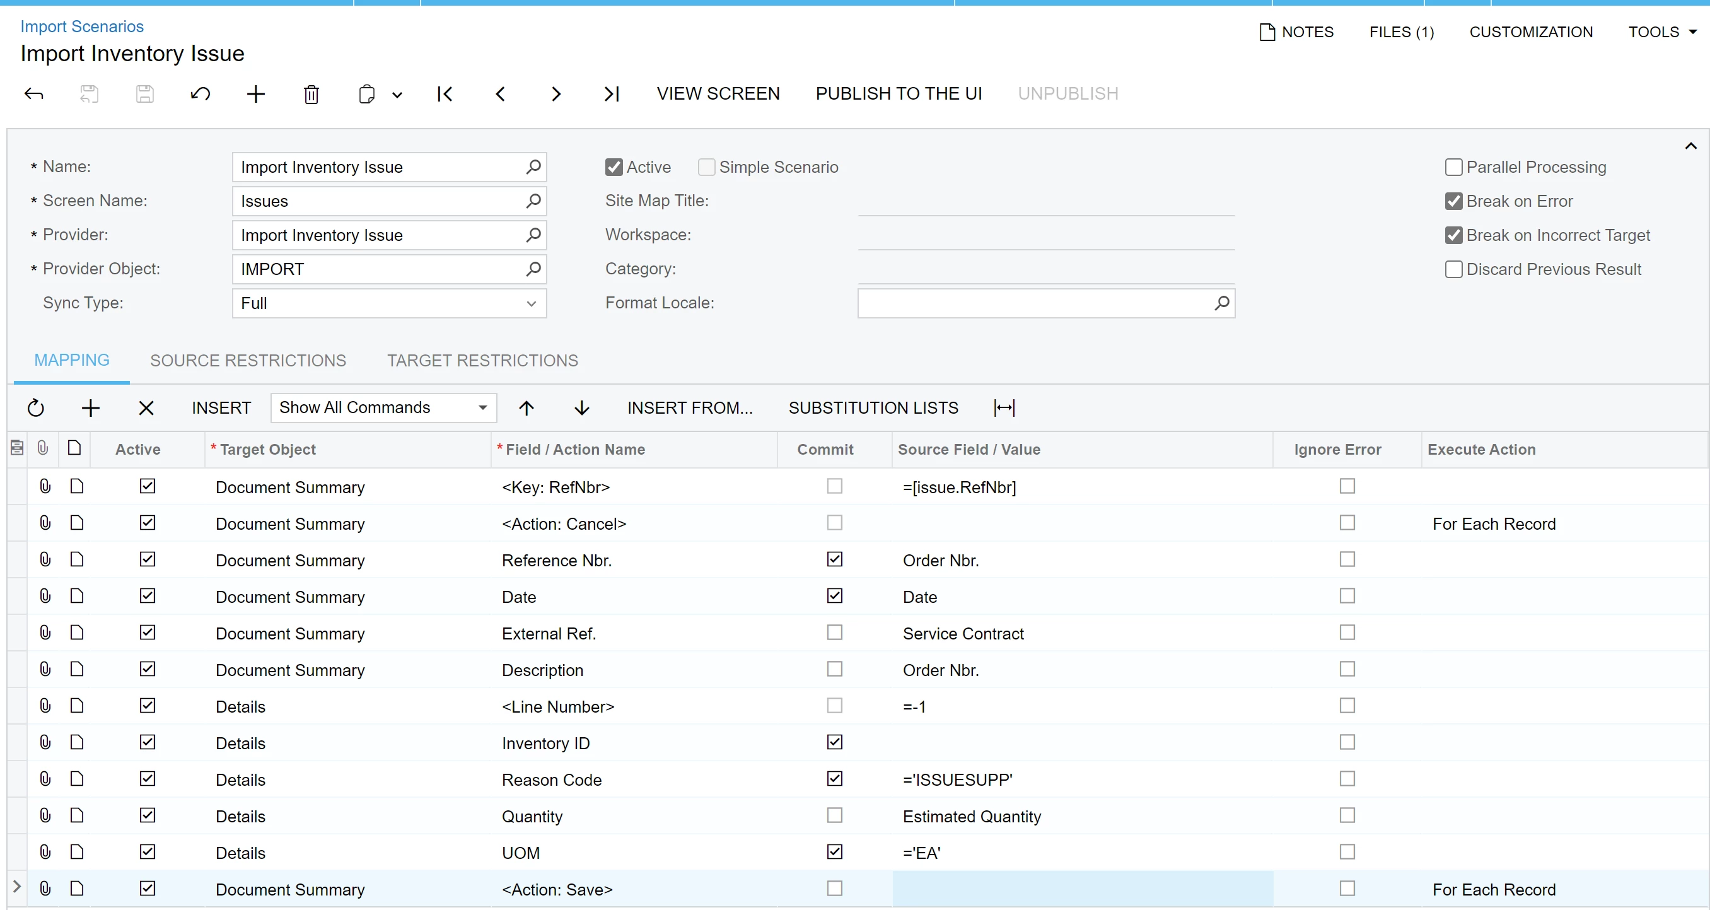Add a new record with plus icon
This screenshot has width=1710, height=910.
click(255, 94)
